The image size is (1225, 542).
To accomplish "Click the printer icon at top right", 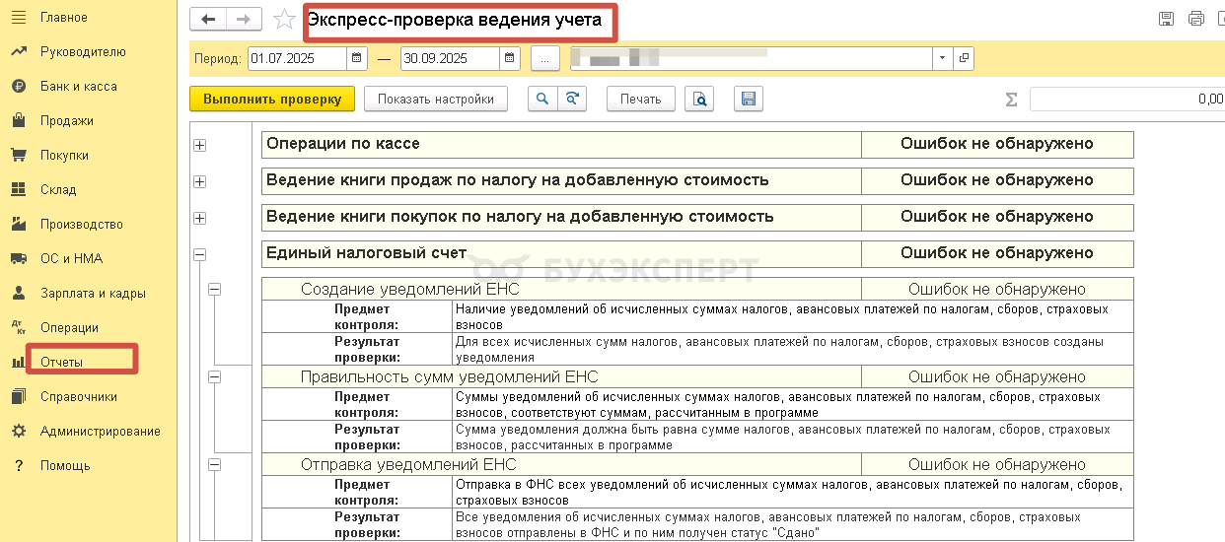I will (x=1196, y=19).
